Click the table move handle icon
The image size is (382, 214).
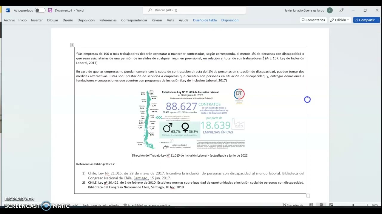(72, 45)
